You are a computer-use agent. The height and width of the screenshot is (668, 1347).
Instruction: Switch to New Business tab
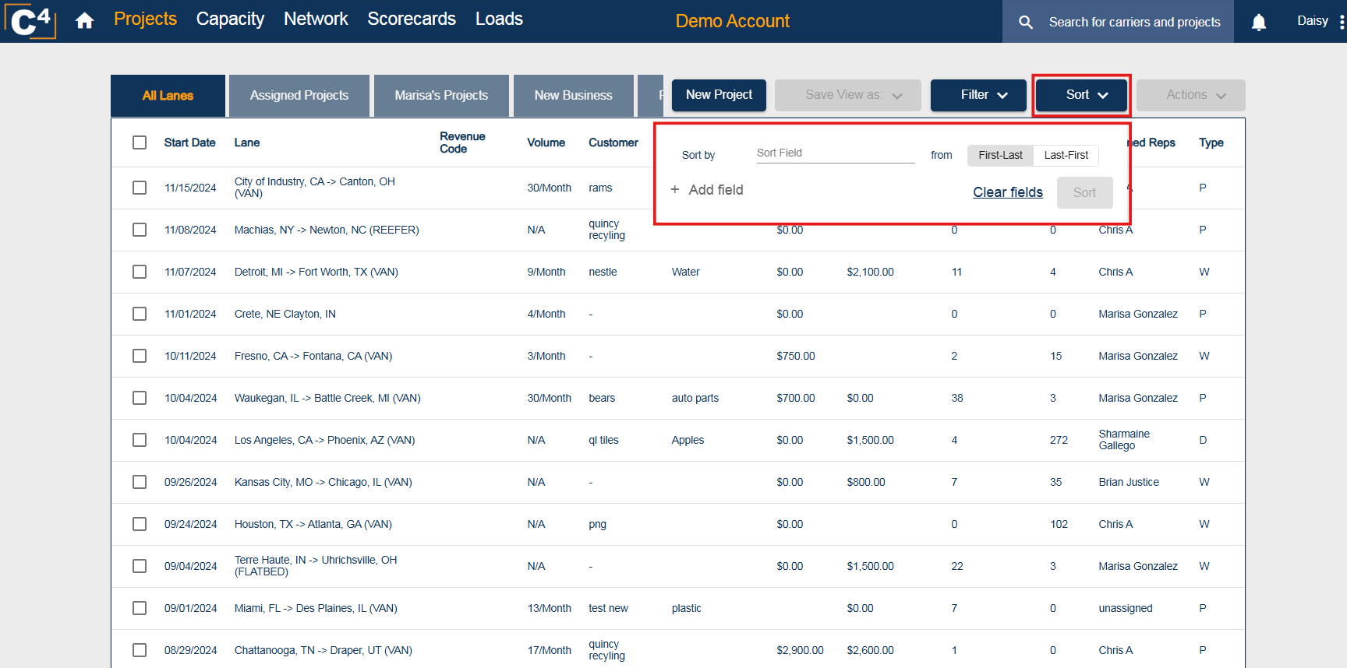pyautogui.click(x=574, y=96)
